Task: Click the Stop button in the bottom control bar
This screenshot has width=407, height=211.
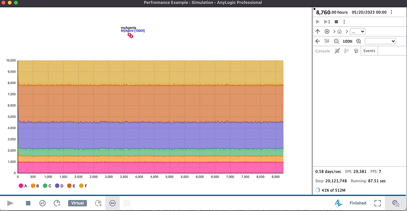Action: [x=28, y=203]
